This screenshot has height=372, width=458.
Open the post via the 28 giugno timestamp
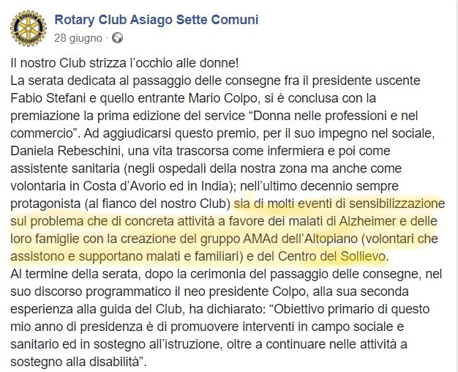click(78, 38)
